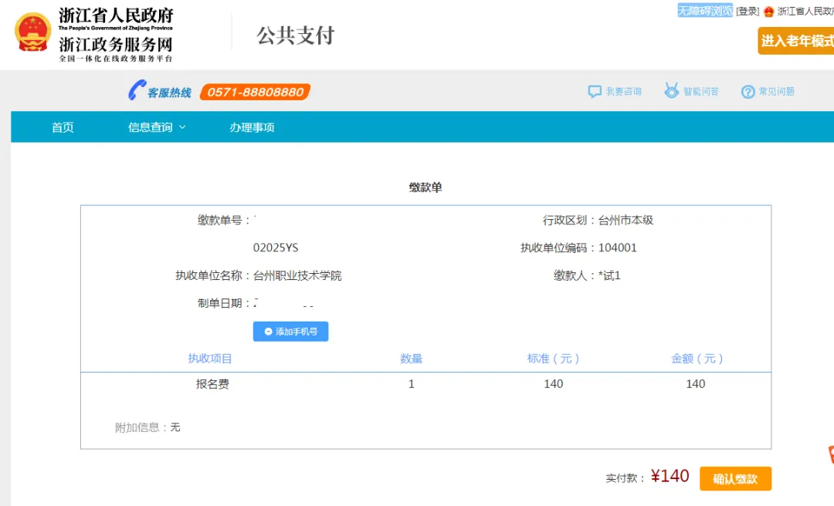Select the 报名费 item row
Image resolution: width=834 pixels, height=506 pixels.
[x=212, y=384]
